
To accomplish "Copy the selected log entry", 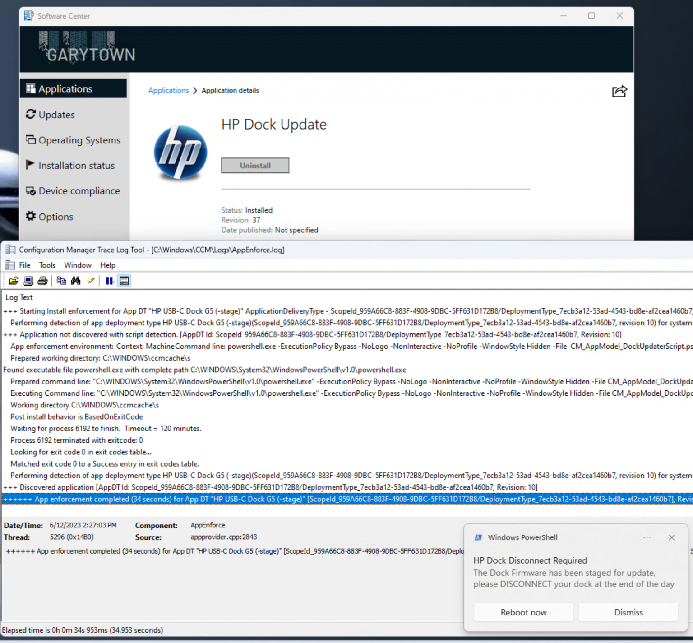I will (x=62, y=281).
